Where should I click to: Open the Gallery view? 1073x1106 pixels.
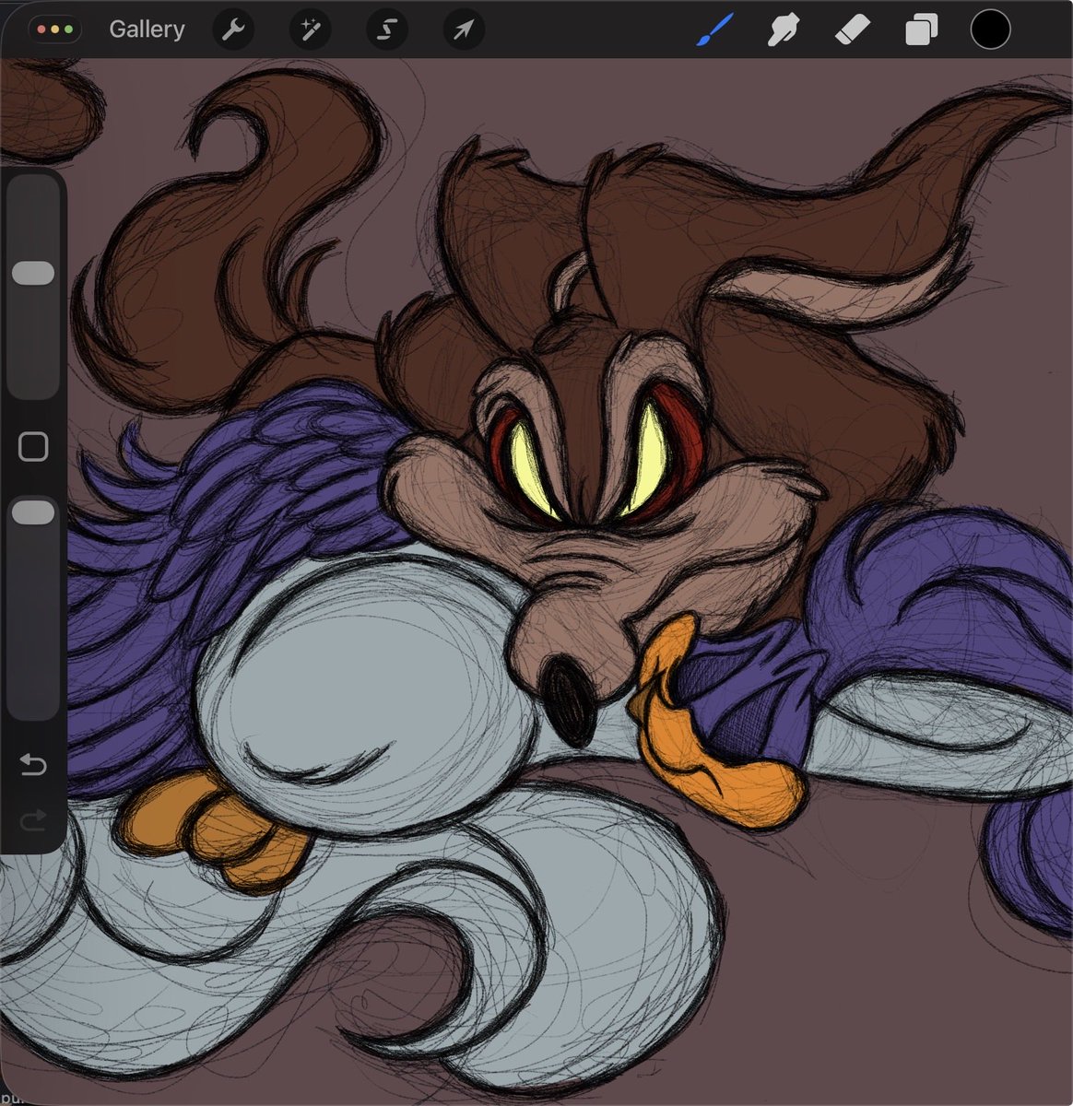(147, 29)
